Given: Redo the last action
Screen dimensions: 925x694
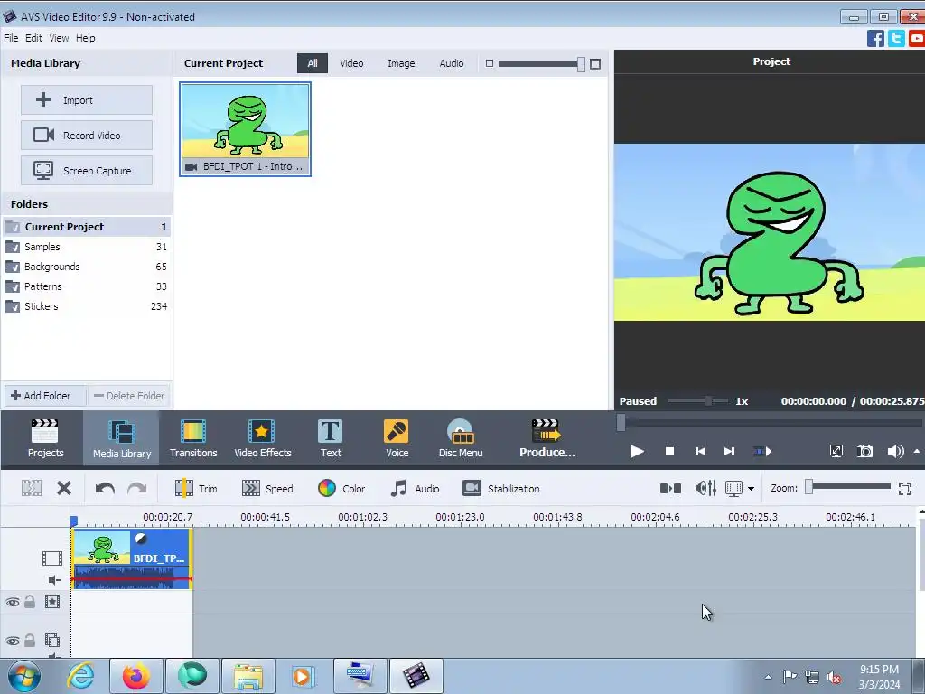Looking at the screenshot, I should point(137,488).
